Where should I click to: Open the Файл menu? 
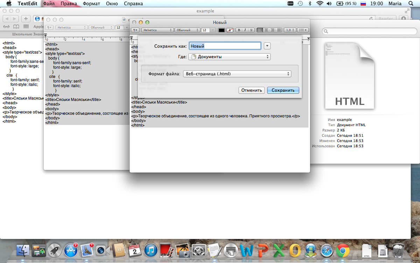[49, 4]
